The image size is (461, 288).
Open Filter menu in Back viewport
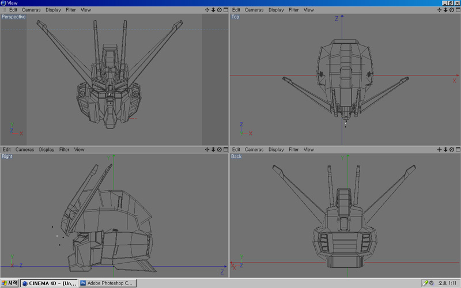pos(293,150)
